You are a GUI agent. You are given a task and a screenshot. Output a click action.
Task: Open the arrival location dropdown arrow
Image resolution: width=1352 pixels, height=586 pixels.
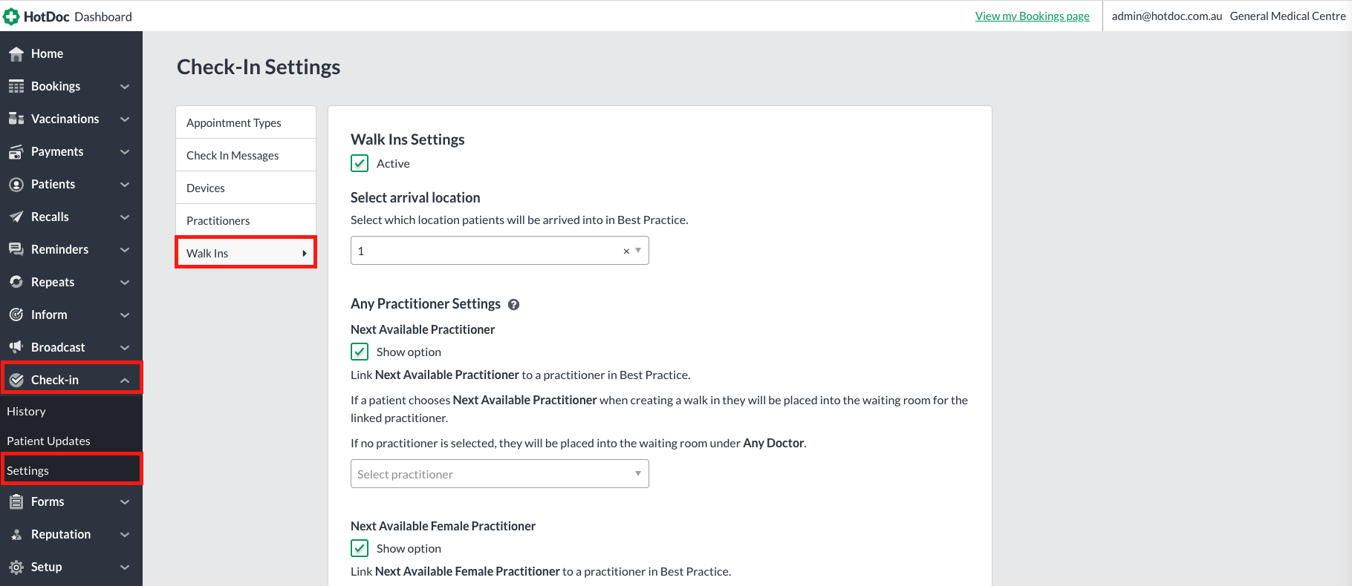click(638, 251)
